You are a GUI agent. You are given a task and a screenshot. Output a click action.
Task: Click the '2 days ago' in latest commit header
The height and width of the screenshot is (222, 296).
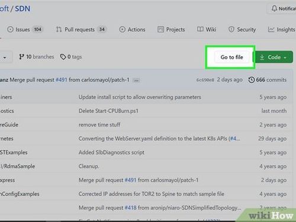[230, 80]
